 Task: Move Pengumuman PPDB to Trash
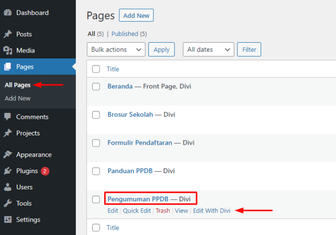pos(163,210)
